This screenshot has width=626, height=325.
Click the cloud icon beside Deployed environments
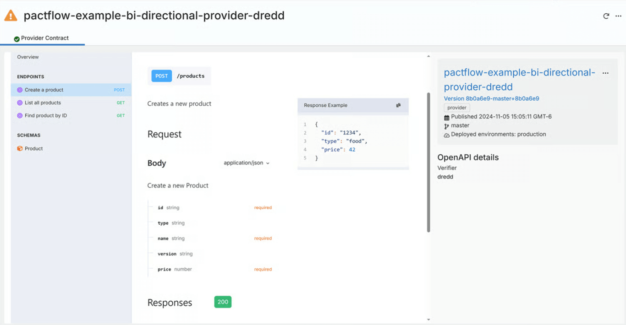pos(447,135)
